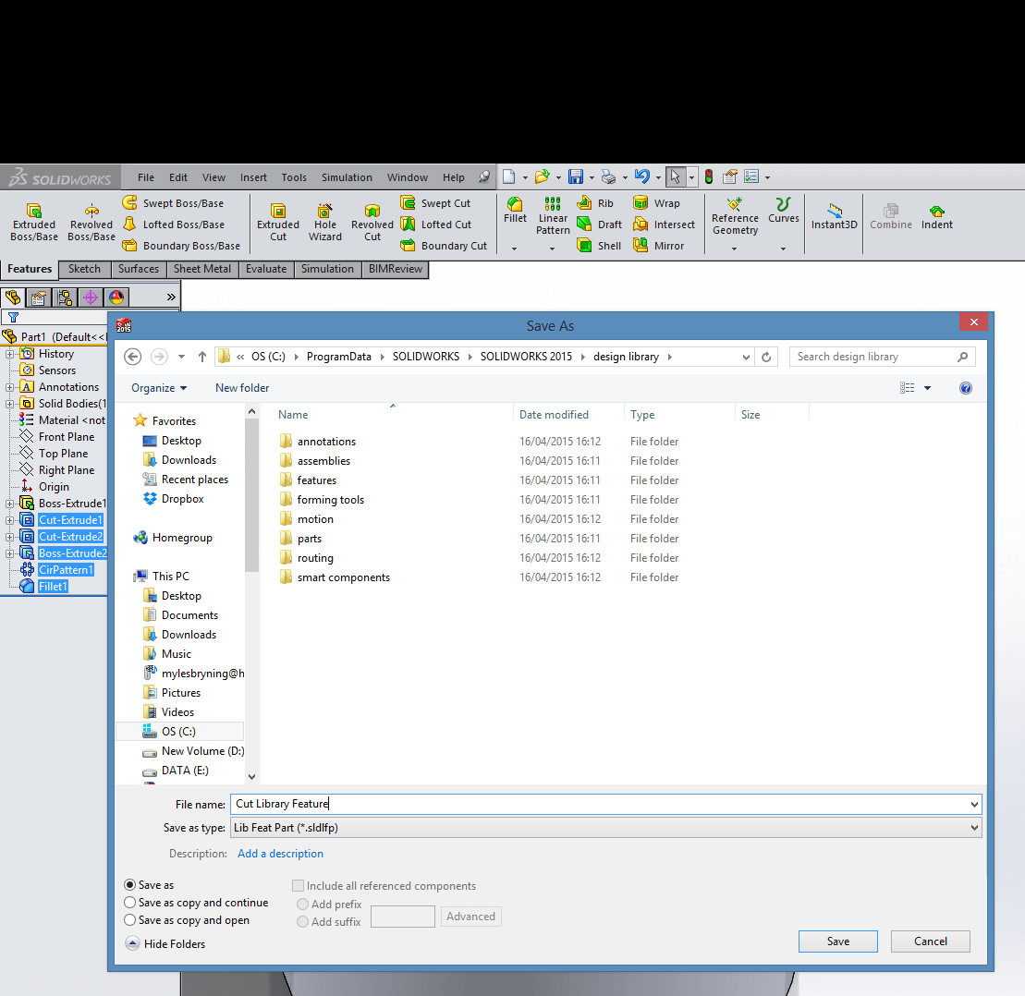Select the Add prefix option
The width and height of the screenshot is (1025, 996).
(x=302, y=904)
